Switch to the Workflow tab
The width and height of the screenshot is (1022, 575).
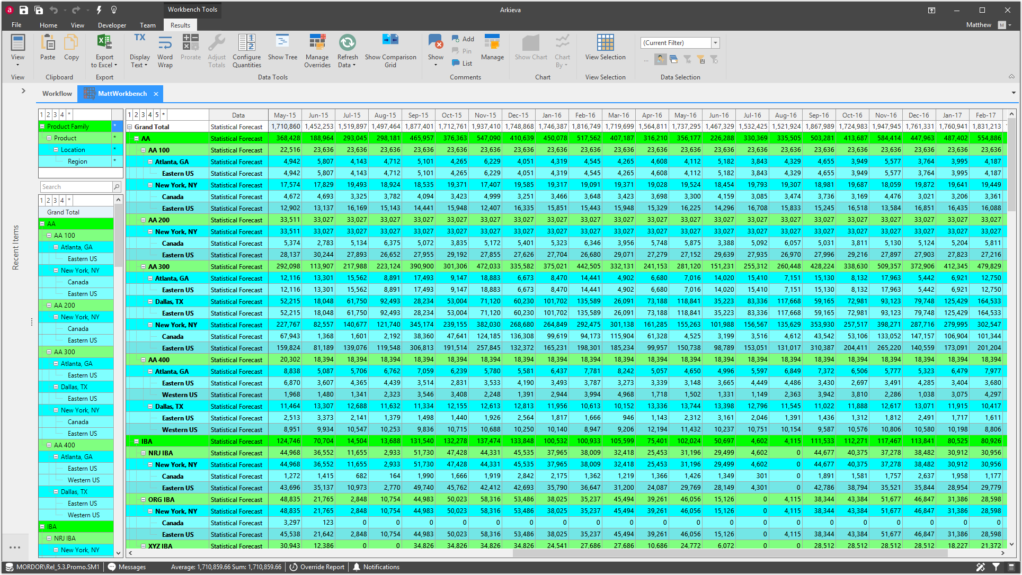(x=57, y=94)
